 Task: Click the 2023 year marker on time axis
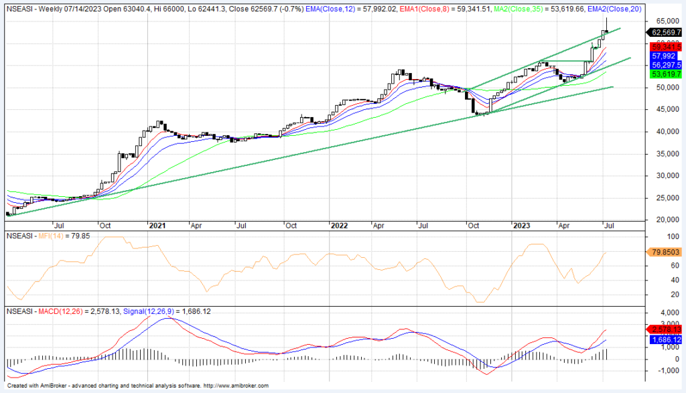(x=519, y=226)
